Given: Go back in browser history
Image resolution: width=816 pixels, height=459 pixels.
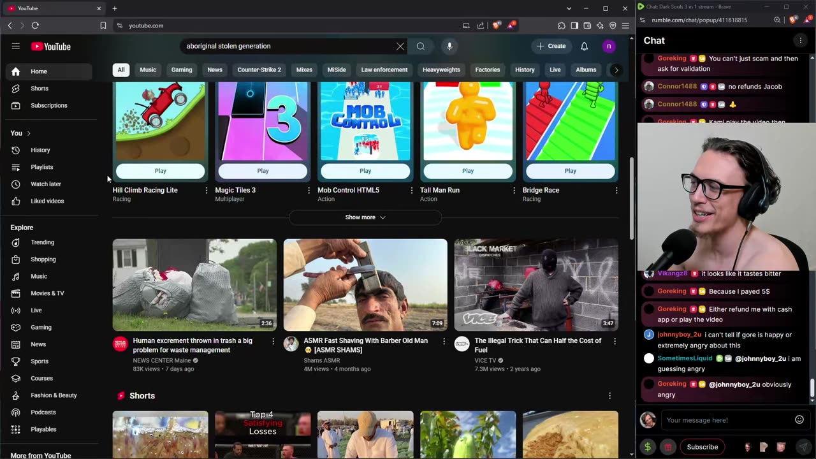Looking at the screenshot, I should [10, 25].
